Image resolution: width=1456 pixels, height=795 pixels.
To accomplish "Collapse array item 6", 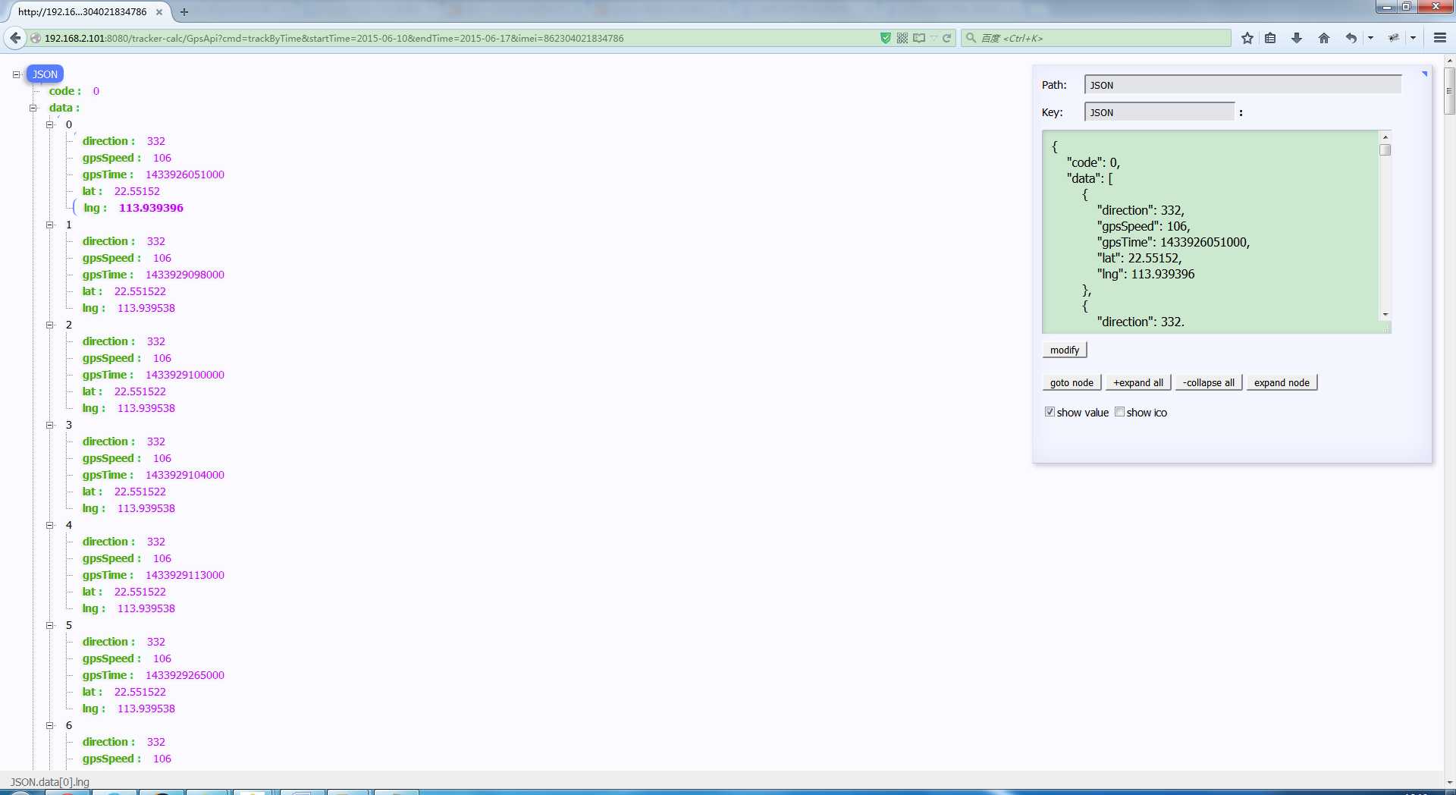I will pyautogui.click(x=49, y=725).
